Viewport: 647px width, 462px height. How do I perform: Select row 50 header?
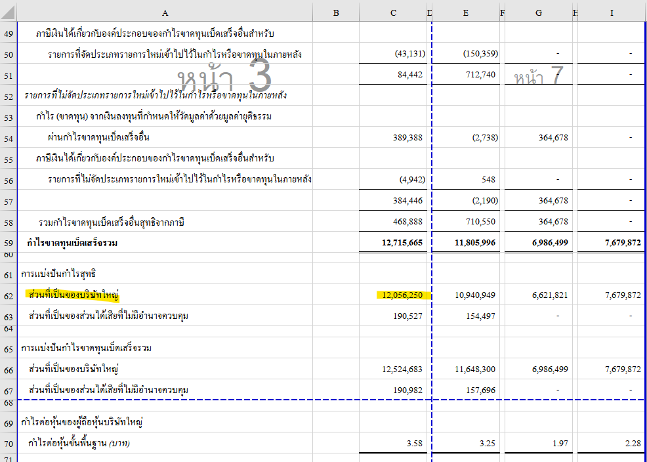(x=9, y=54)
